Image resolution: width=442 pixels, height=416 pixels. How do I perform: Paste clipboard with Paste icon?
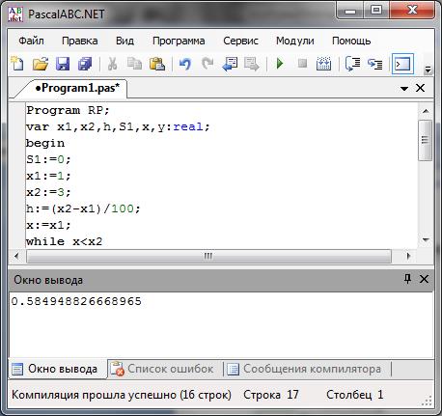[157, 64]
